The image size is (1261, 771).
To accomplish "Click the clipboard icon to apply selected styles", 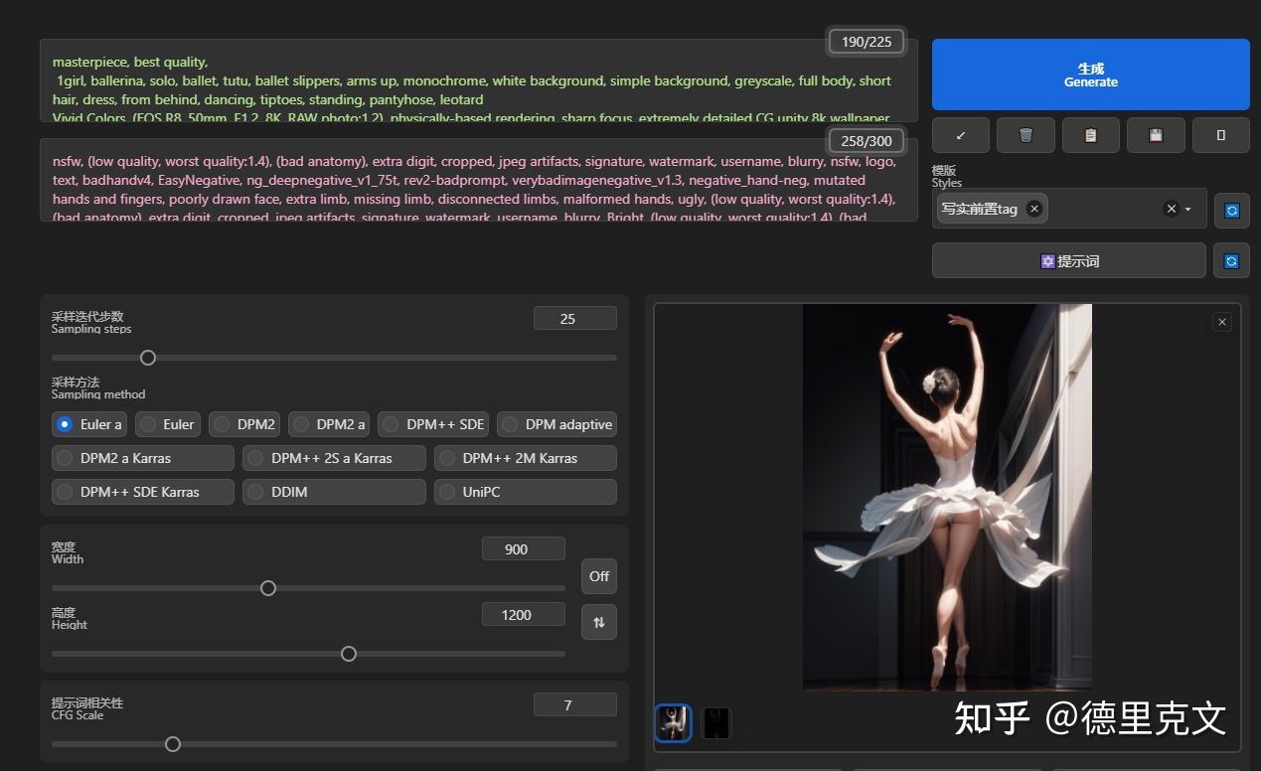I will [1090, 135].
